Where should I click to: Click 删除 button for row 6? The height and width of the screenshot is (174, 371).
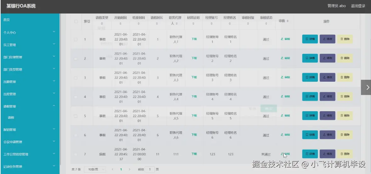pyautogui.click(x=345, y=134)
